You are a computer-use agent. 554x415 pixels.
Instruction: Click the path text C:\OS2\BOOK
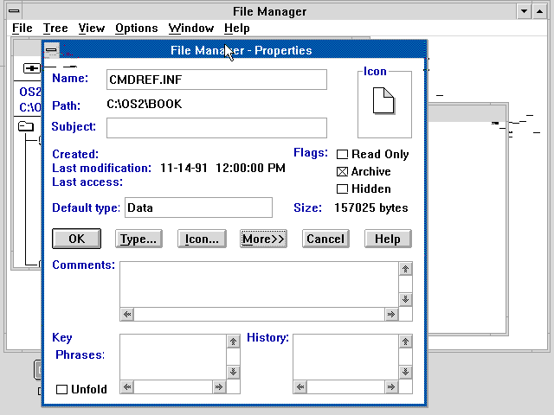(145, 104)
